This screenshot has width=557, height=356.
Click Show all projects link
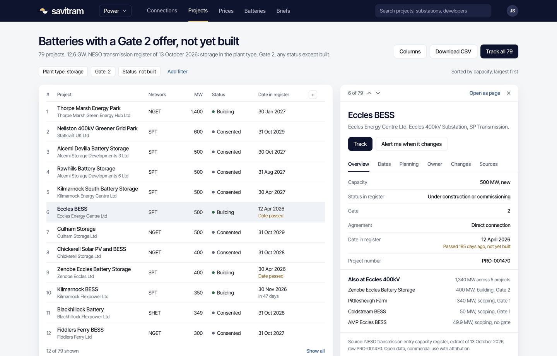315,351
